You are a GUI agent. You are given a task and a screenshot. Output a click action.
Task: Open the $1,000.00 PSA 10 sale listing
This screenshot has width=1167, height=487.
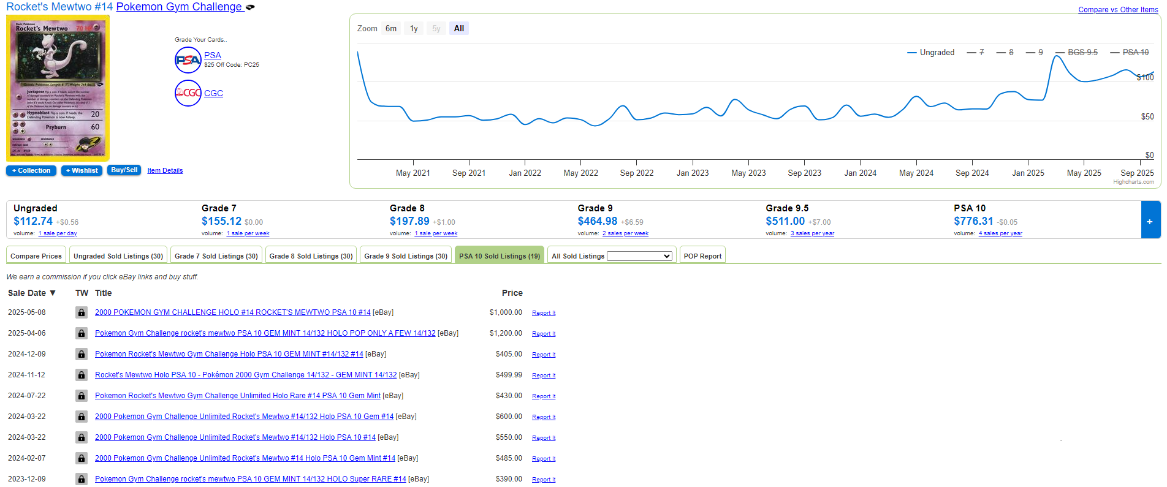[x=233, y=312]
